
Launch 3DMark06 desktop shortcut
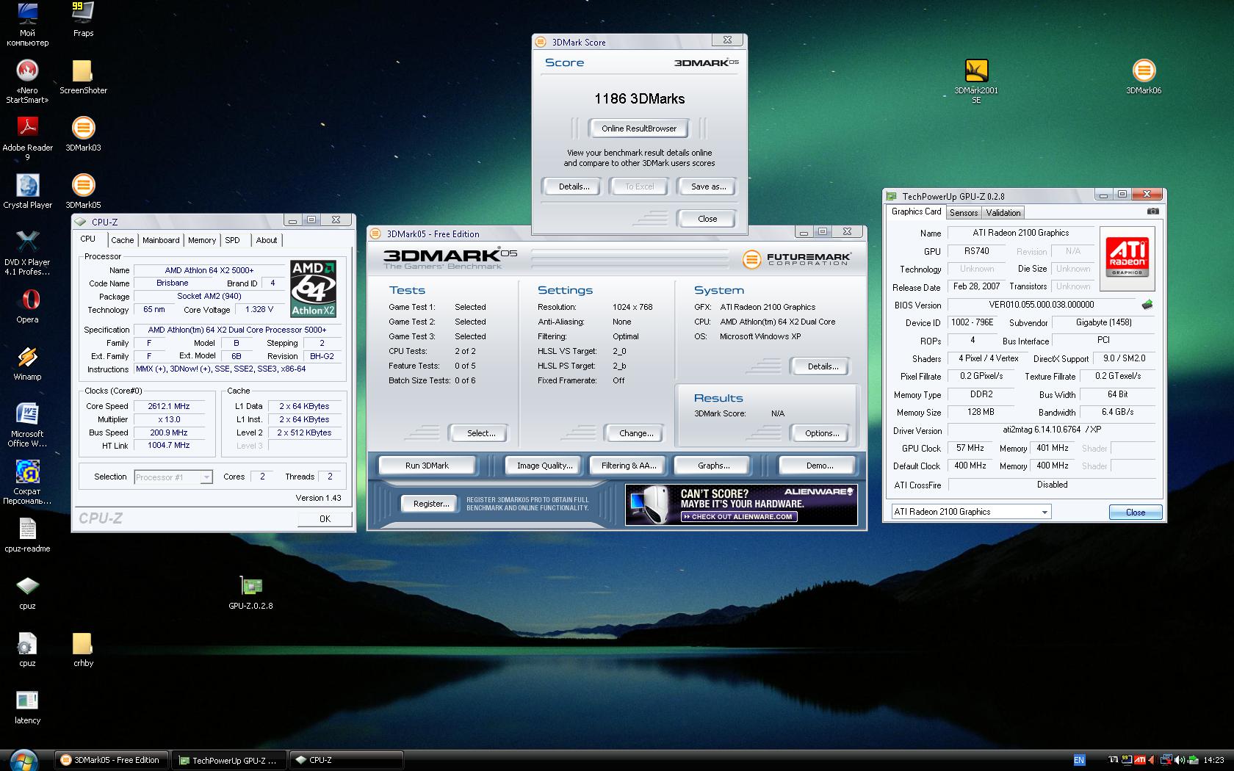pos(1144,77)
